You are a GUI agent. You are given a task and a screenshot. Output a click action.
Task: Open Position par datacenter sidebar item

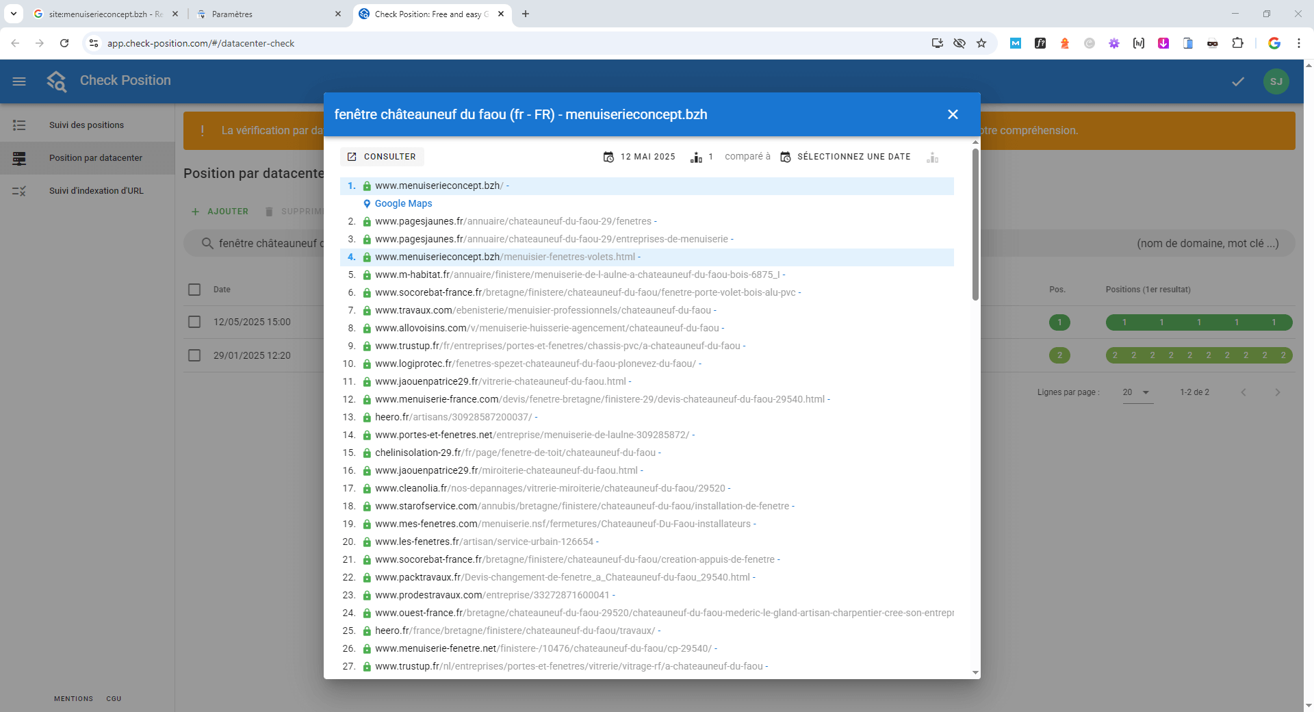[87, 158]
